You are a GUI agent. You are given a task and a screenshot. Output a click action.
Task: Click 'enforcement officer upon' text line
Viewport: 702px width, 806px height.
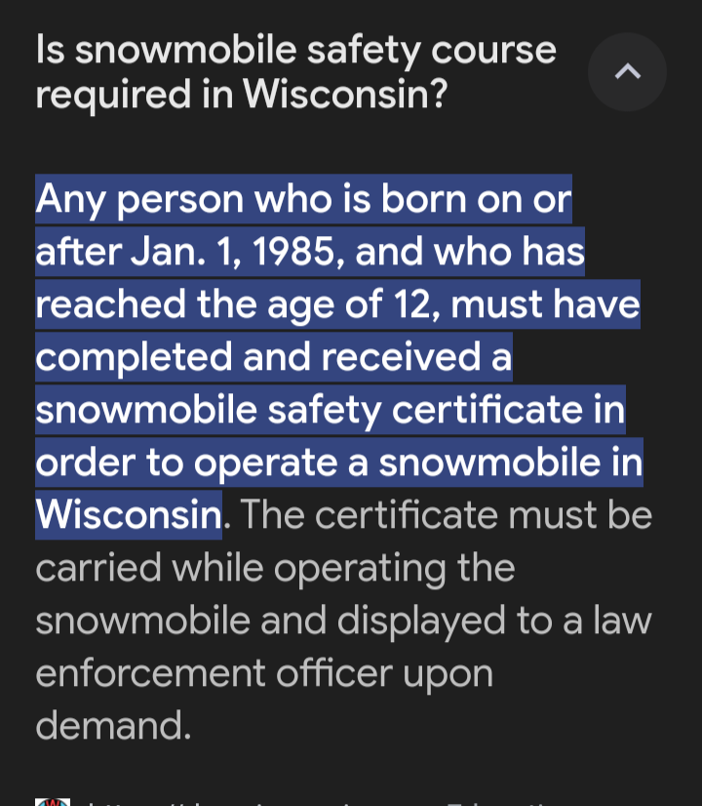pyautogui.click(x=264, y=674)
